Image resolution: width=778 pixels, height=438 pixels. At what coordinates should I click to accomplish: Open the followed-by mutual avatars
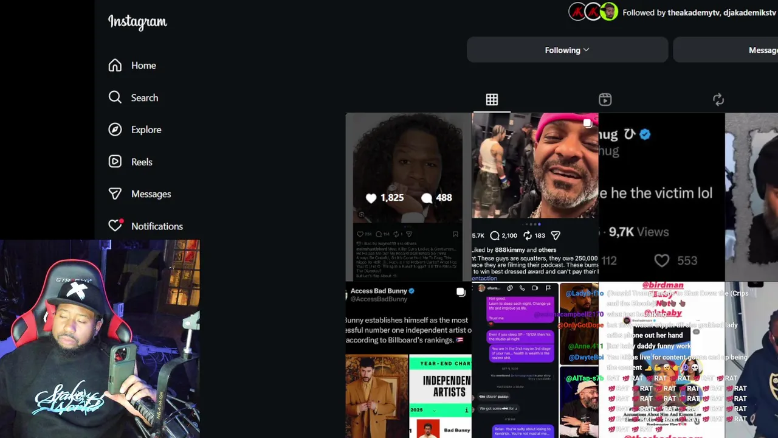point(593,12)
